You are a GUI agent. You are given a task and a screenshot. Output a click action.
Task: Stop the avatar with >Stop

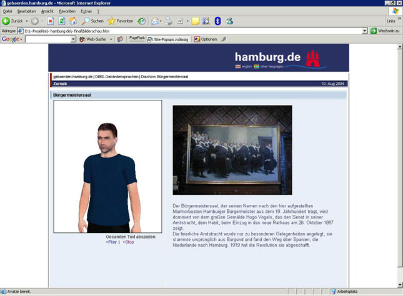(128, 242)
